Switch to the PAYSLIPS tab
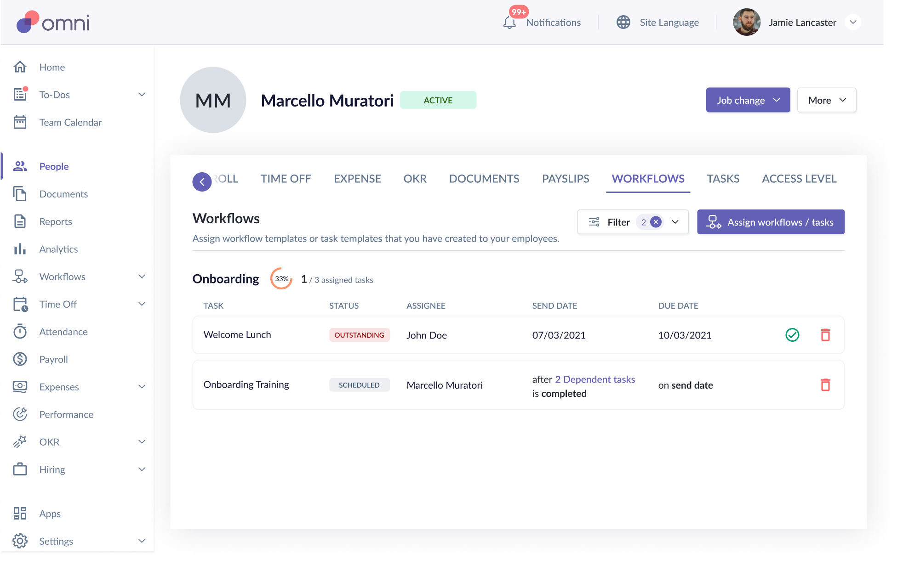The width and height of the screenshot is (903, 565). [x=565, y=179]
